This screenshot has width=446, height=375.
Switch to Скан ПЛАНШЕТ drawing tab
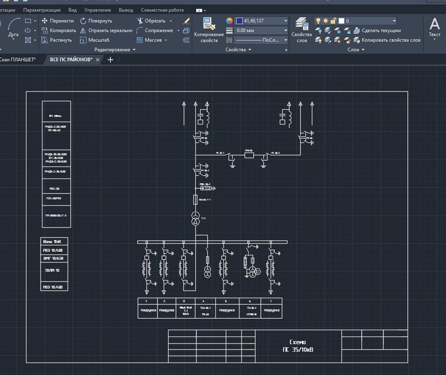18,59
